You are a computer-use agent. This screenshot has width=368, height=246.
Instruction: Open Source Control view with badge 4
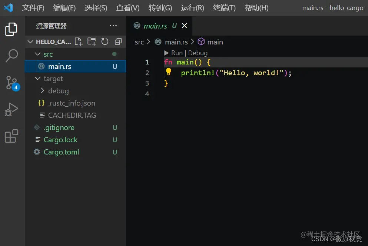point(12,83)
